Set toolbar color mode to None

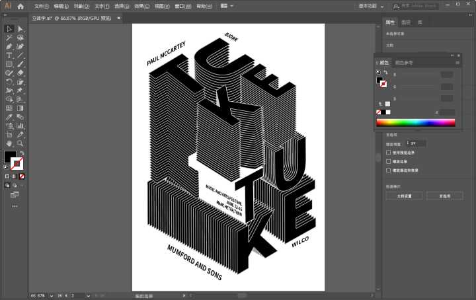tap(22, 176)
